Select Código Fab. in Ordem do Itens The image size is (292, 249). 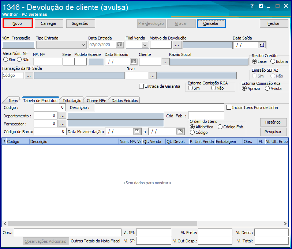click(x=231, y=127)
